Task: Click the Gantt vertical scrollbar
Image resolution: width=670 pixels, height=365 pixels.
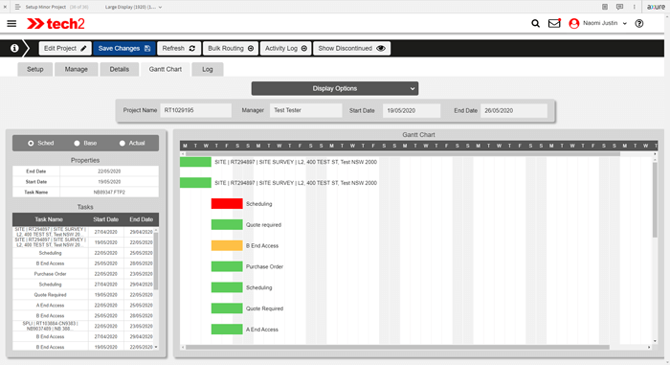Action: pos(655,200)
